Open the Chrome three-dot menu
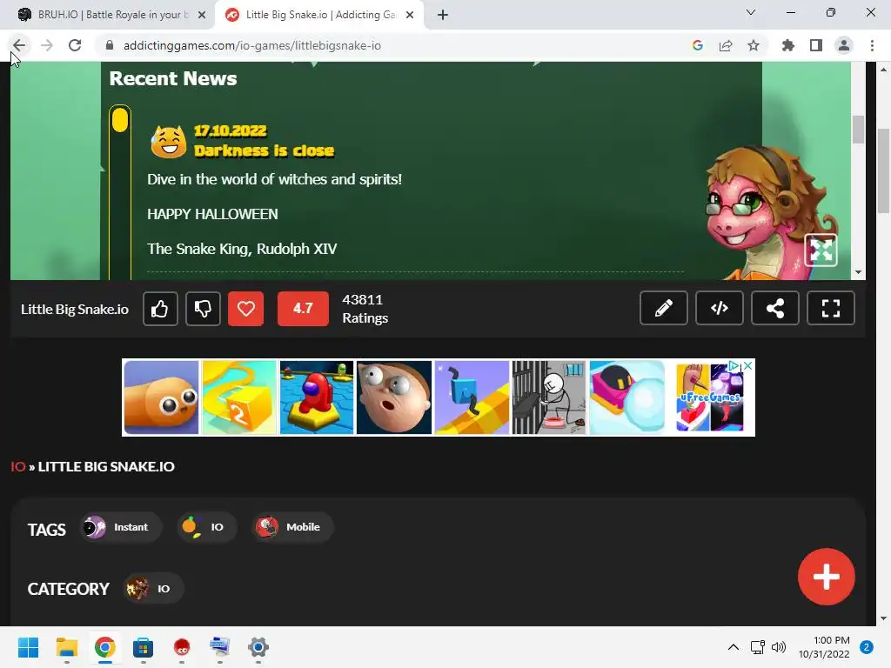891x668 pixels. [x=872, y=45]
